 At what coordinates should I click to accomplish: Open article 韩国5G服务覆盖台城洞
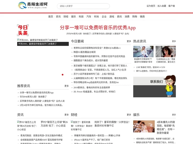tap(84, 52)
